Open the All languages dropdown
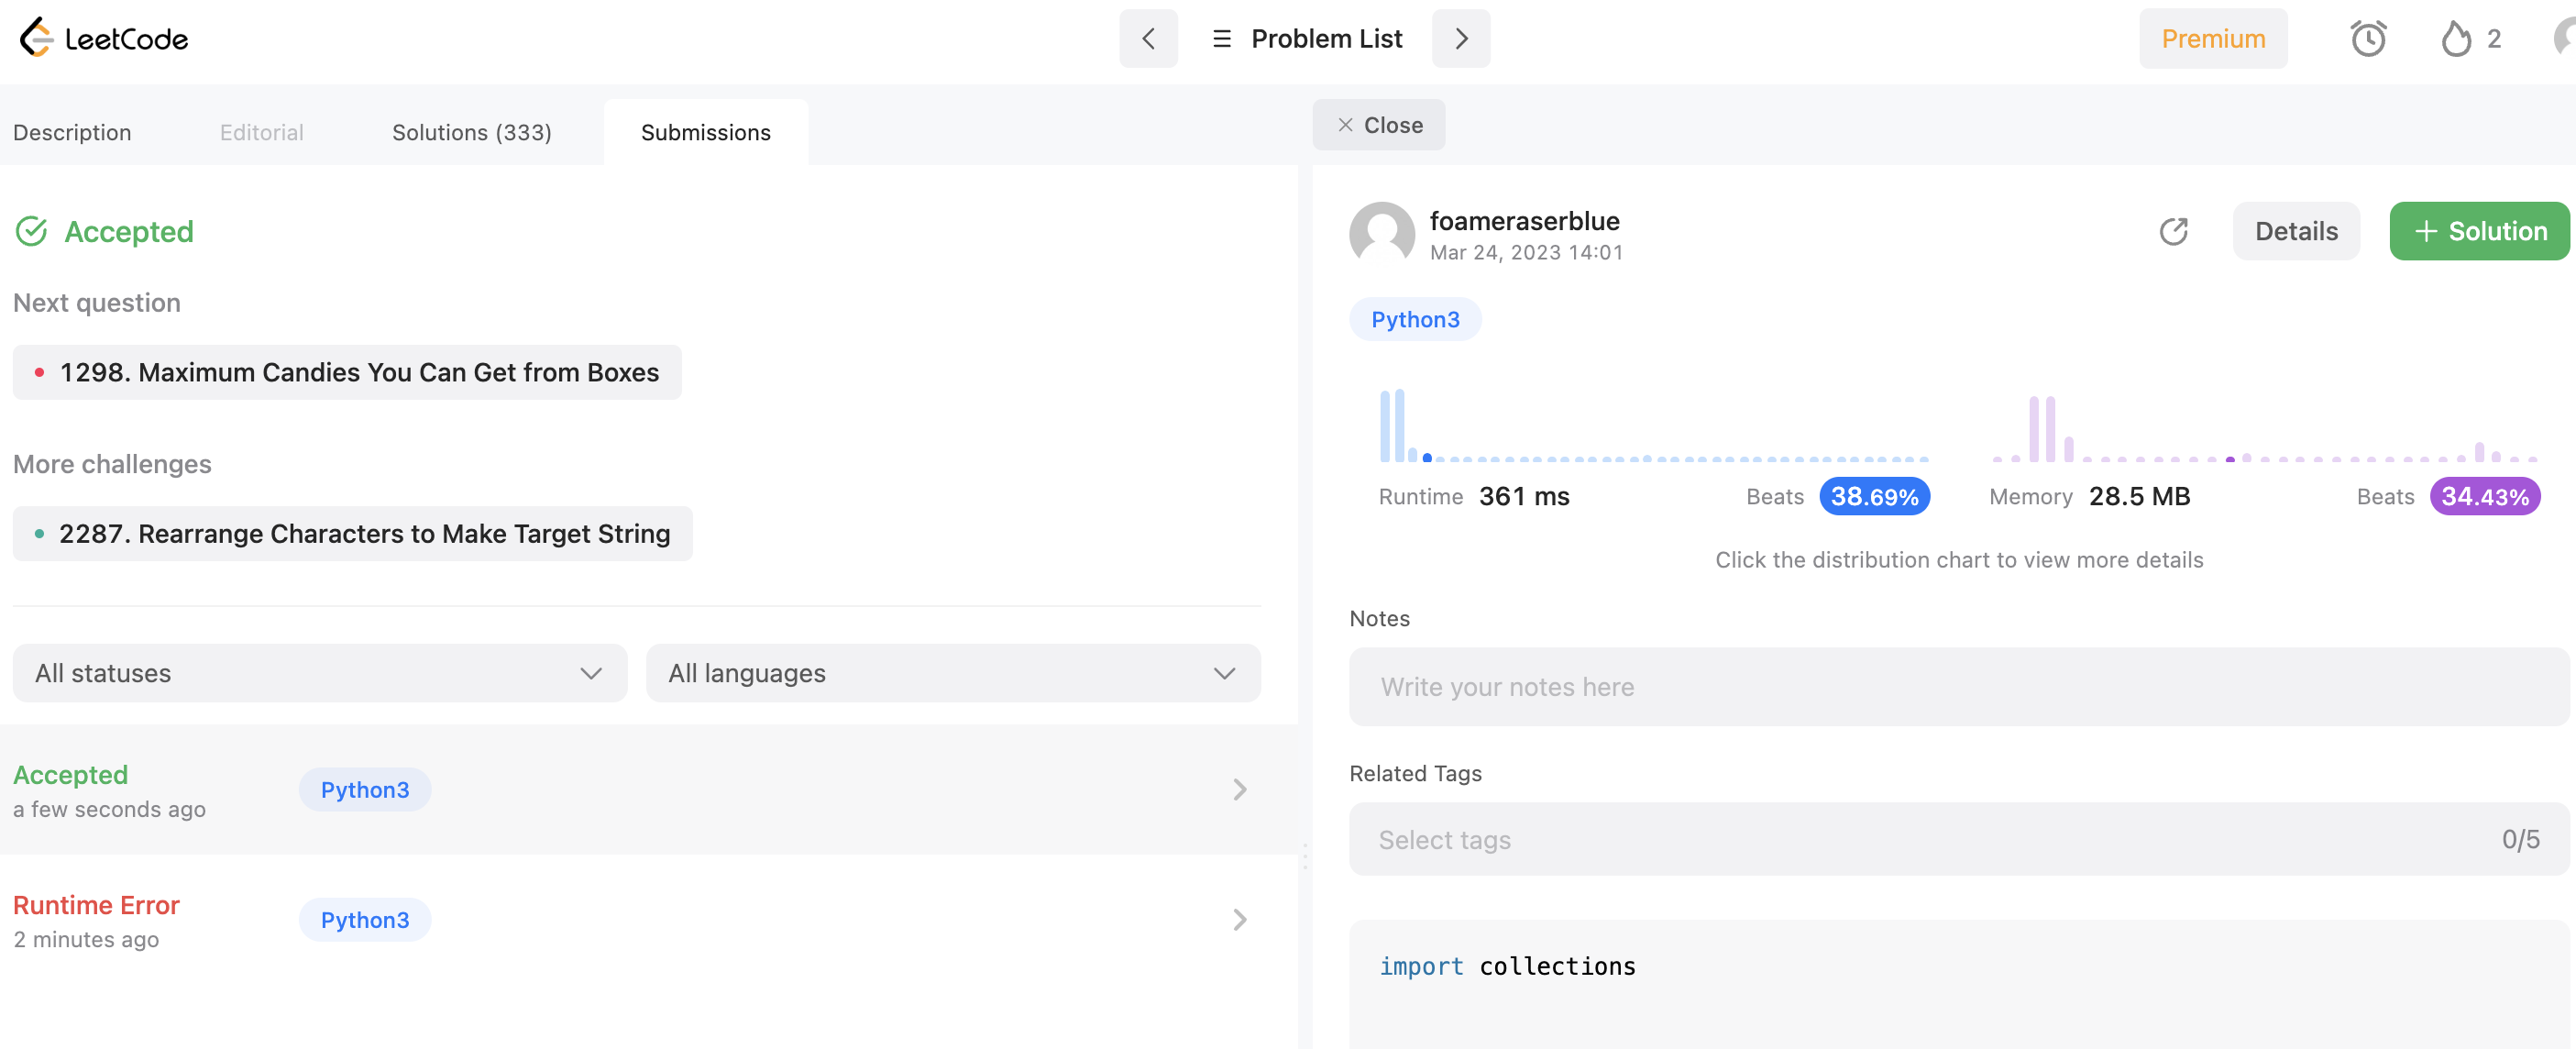 (x=952, y=673)
